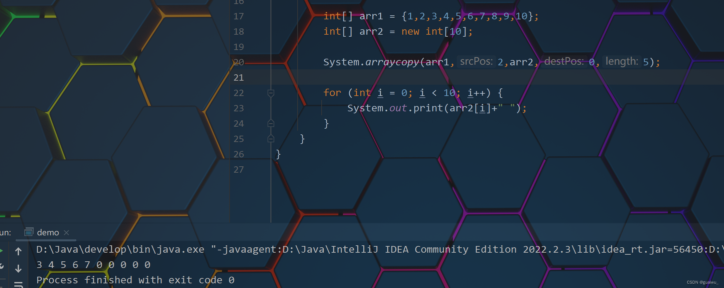The width and height of the screenshot is (724, 288).
Task: Click closing brace on line 25
Action: pos(302,139)
